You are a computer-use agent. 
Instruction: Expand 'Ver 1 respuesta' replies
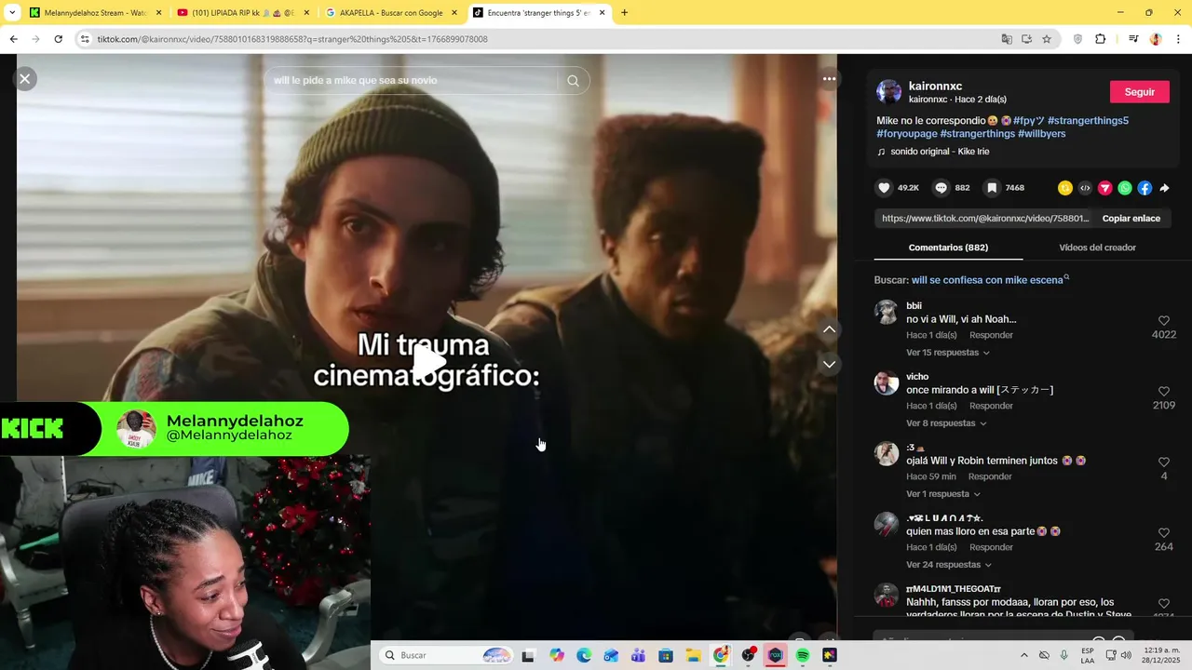click(x=942, y=494)
